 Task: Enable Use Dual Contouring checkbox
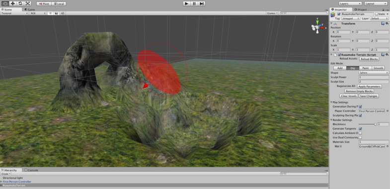coord(360,137)
